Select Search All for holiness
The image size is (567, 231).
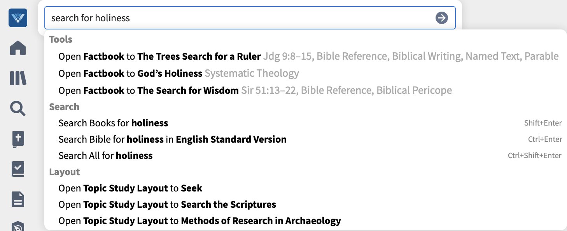305,156
